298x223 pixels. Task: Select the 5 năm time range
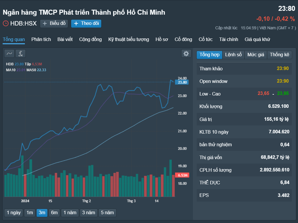107,213
